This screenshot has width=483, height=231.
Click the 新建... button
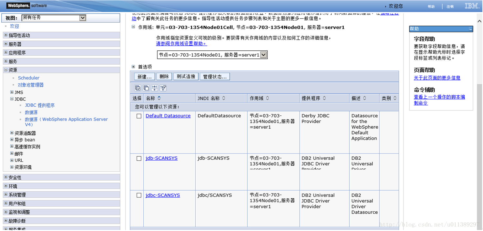pyautogui.click(x=144, y=77)
